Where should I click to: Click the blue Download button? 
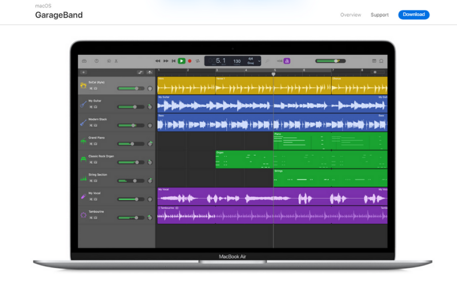414,15
